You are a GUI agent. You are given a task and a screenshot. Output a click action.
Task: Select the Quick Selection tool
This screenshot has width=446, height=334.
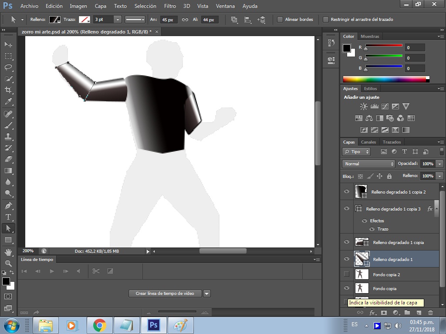click(x=8, y=79)
